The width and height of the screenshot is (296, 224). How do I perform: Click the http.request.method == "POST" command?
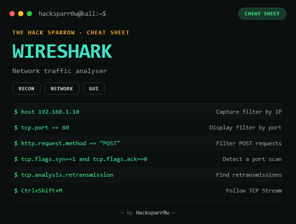[70, 143]
